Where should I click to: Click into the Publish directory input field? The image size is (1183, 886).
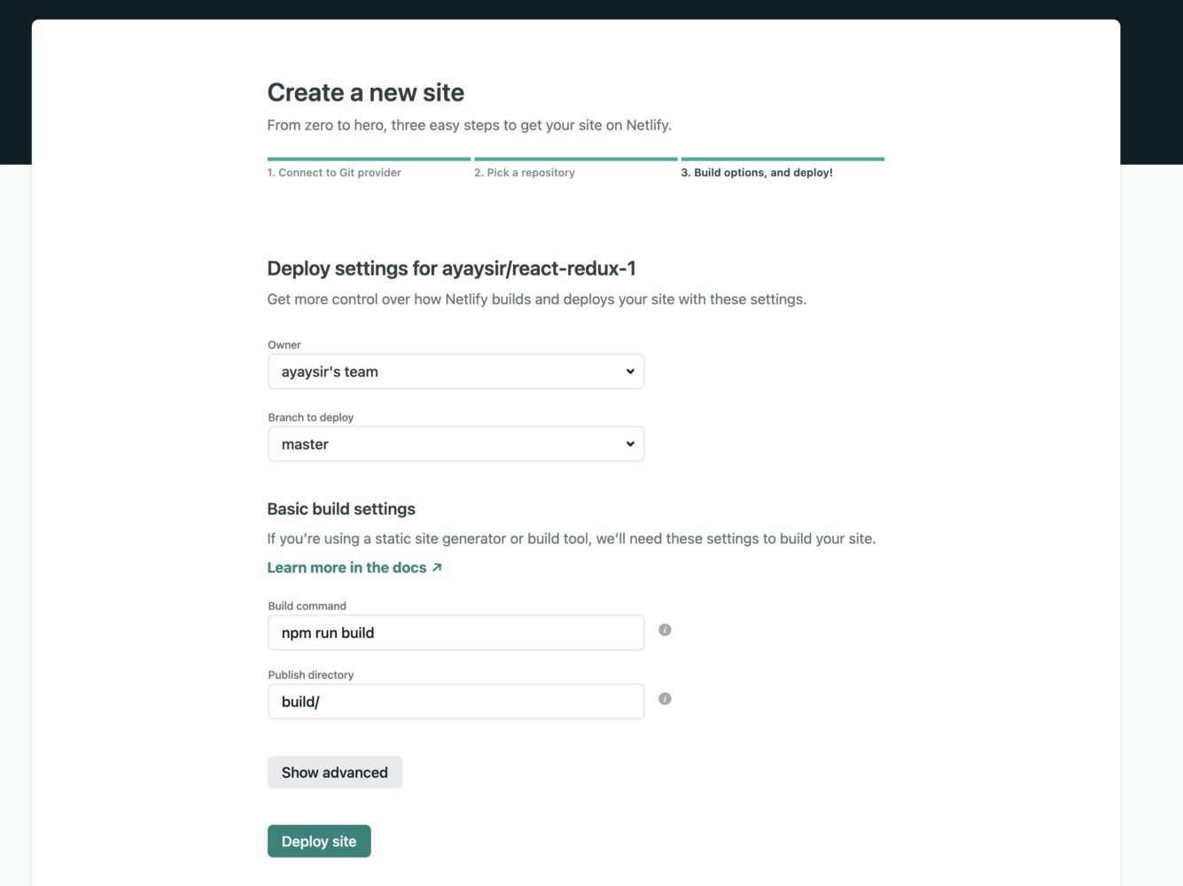coord(455,702)
